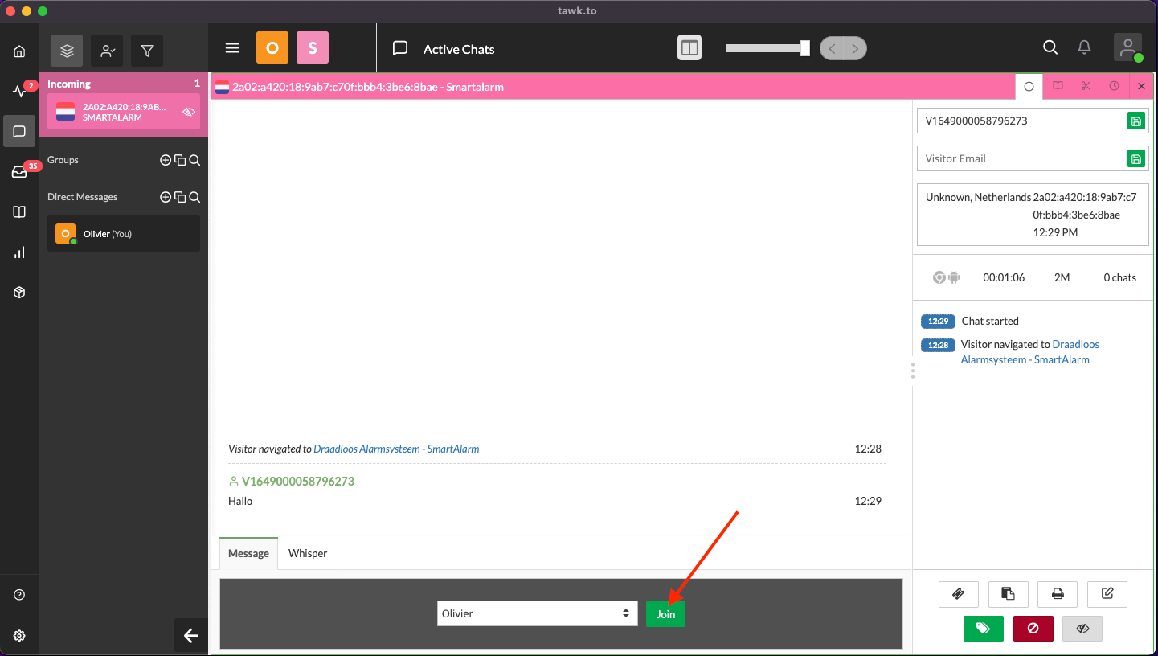Collapse chat list with back arrow button
This screenshot has width=1158, height=656.
[191, 635]
